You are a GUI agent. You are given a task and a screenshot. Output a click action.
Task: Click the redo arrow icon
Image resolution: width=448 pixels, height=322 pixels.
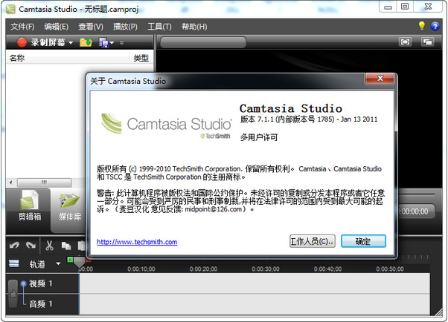[31, 245]
